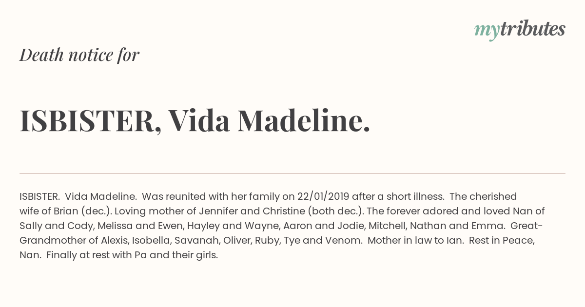Select the 'Death notice for' heading

pos(79,55)
